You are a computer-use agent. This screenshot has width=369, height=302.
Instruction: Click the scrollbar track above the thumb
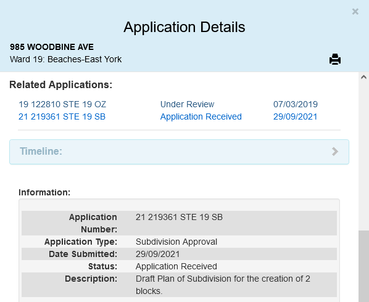(x=363, y=155)
